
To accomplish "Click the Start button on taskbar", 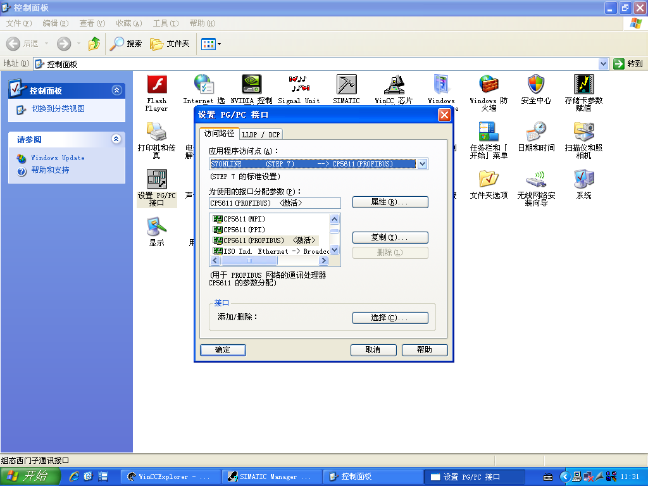I will [30, 477].
